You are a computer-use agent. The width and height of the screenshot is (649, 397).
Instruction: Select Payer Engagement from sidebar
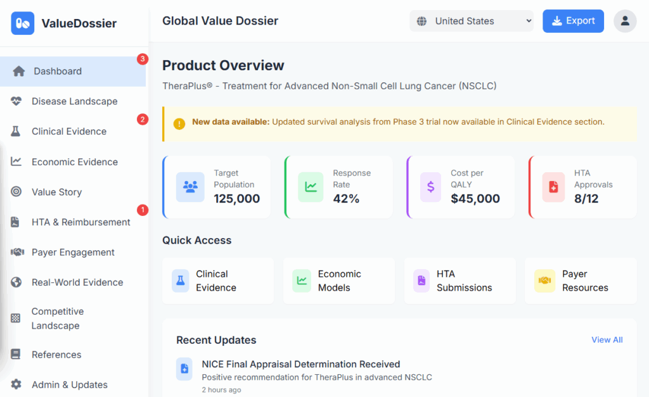(73, 252)
